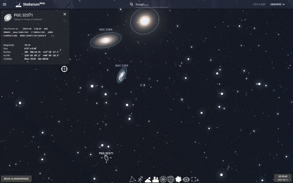
Task: Select the NGC 3384 galaxy label
Action: (x=106, y=29)
